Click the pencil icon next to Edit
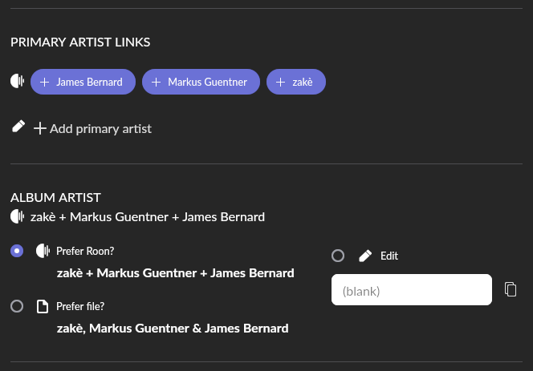 365,256
